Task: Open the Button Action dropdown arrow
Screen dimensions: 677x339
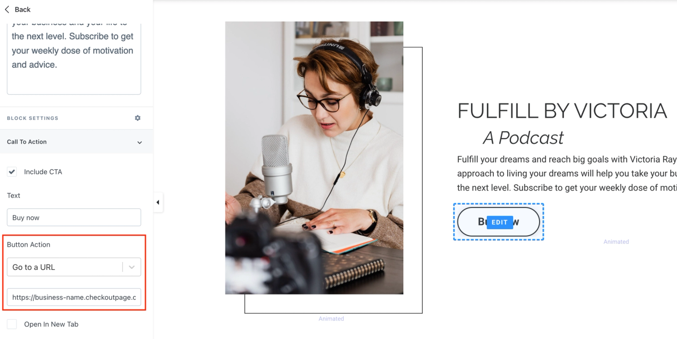Action: coord(132,267)
